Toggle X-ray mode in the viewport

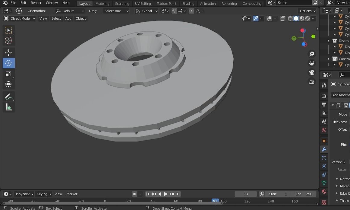click(x=282, y=18)
